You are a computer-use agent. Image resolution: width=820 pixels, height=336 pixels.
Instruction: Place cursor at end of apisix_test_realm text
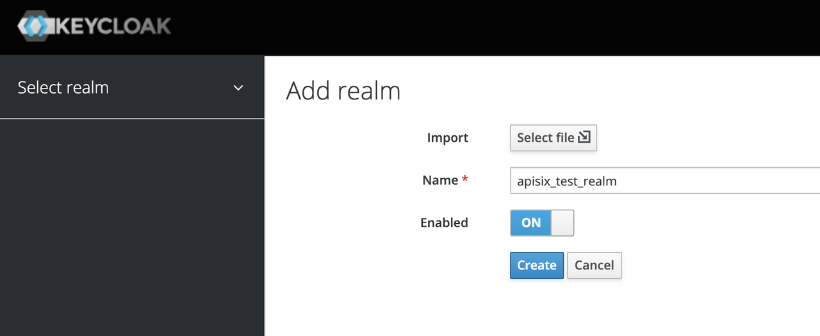[618, 181]
